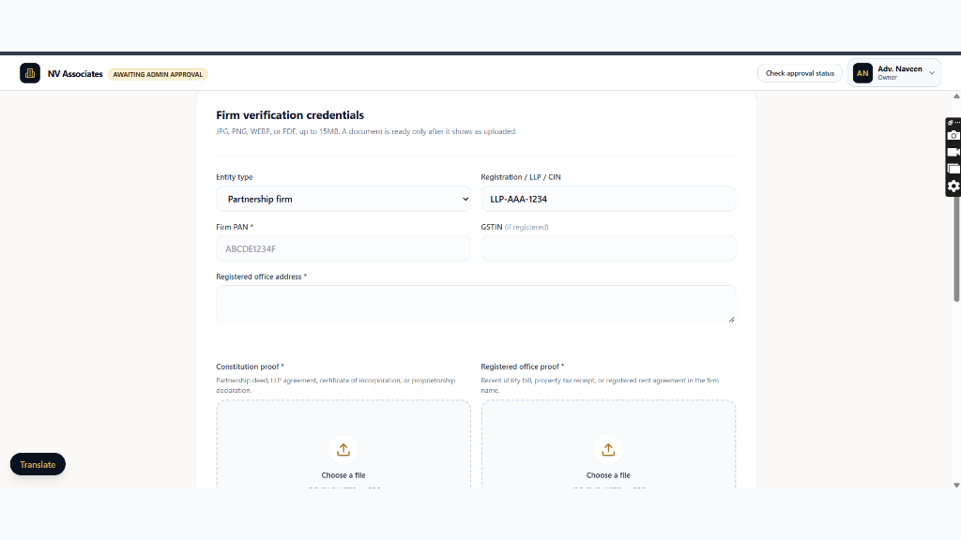Click the 'Recent utility bill' description text
Image resolution: width=961 pixels, height=540 pixels.
click(600, 385)
